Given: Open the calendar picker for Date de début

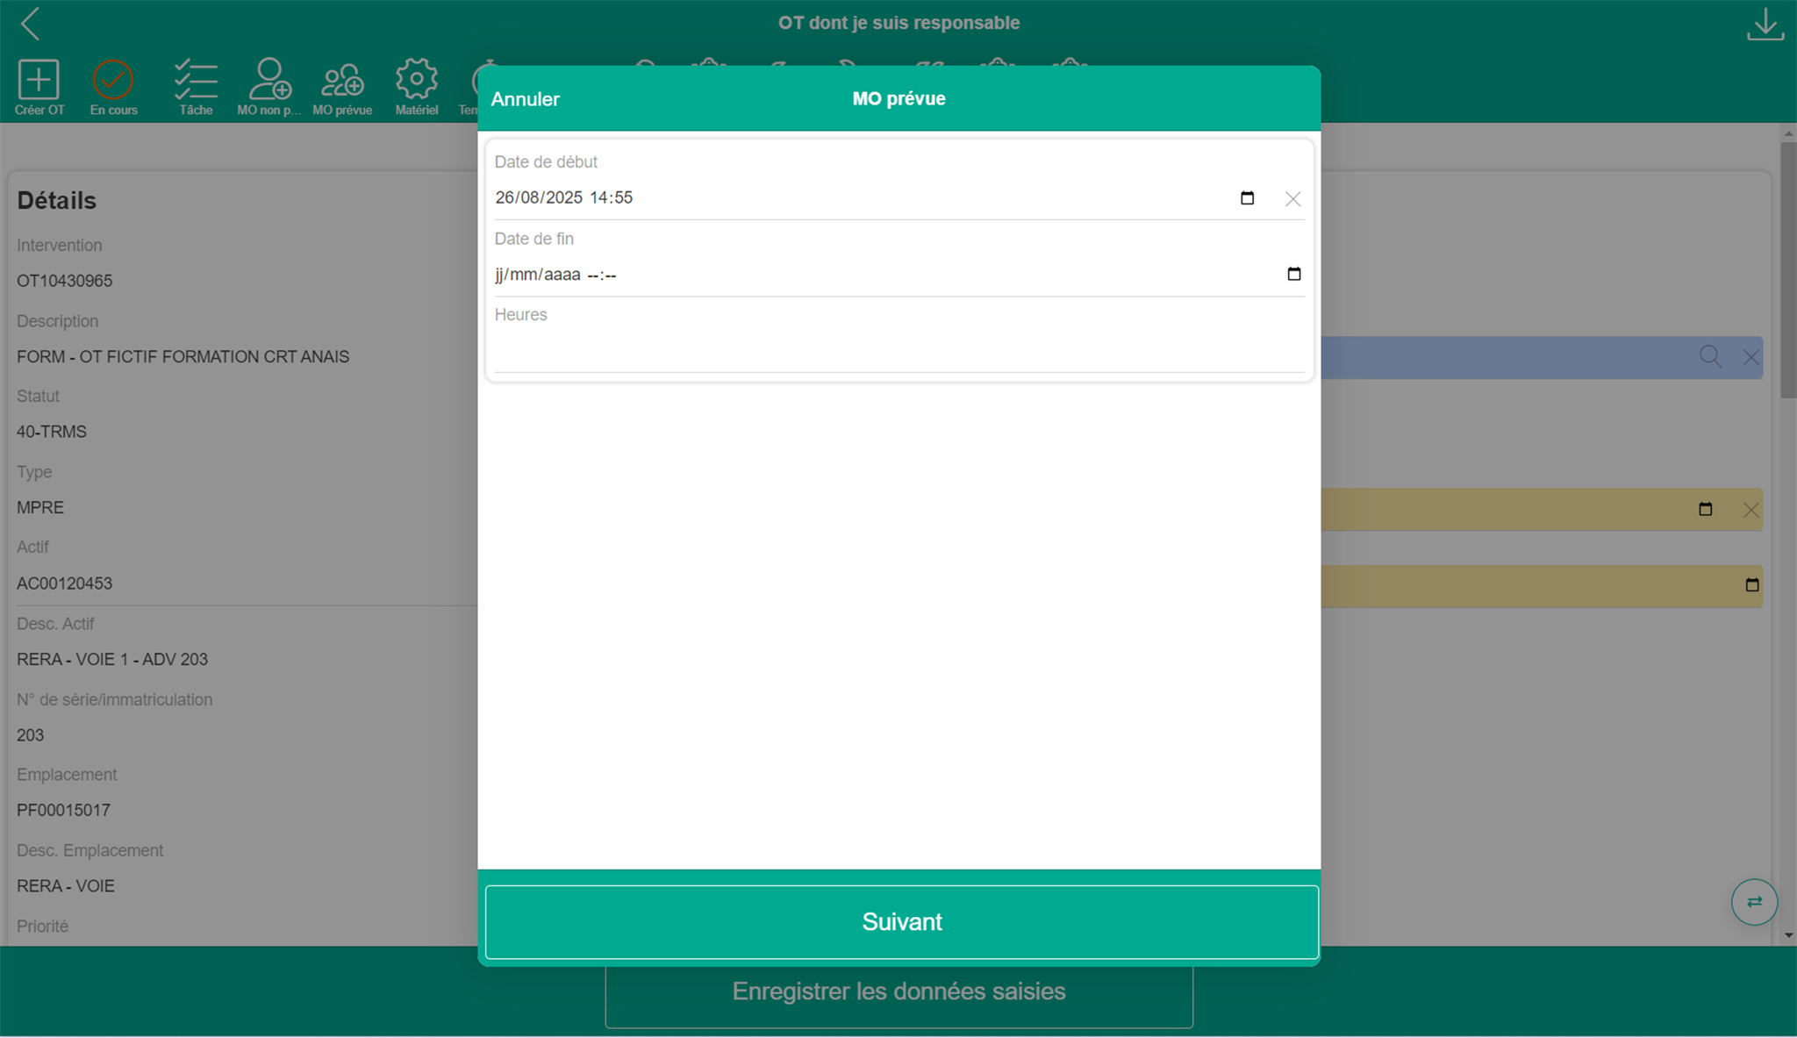Looking at the screenshot, I should pos(1247,198).
